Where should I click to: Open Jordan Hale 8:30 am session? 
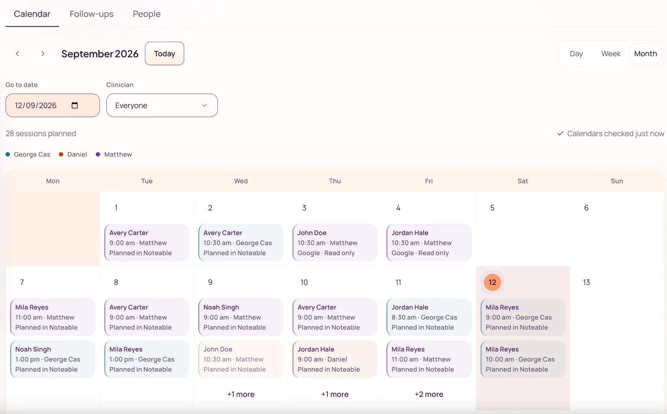(x=429, y=317)
